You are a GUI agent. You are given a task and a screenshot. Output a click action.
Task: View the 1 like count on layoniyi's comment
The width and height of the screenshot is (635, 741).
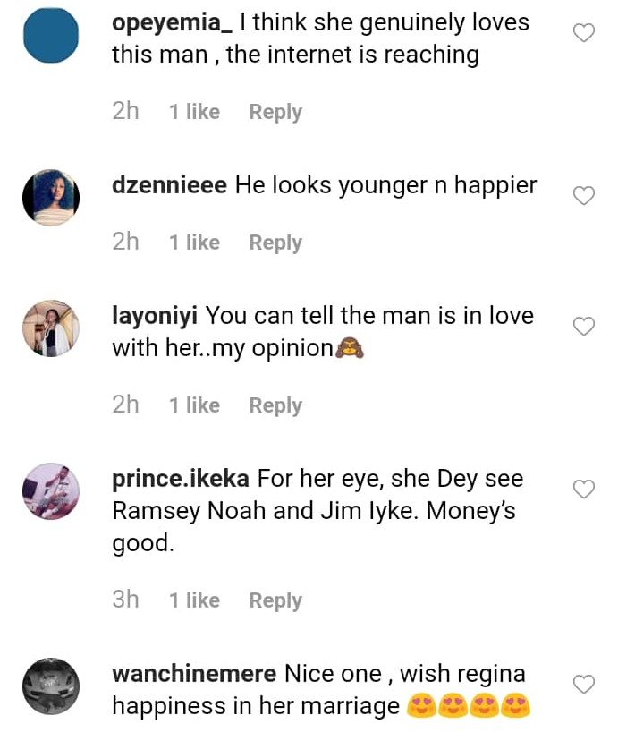[x=194, y=405]
